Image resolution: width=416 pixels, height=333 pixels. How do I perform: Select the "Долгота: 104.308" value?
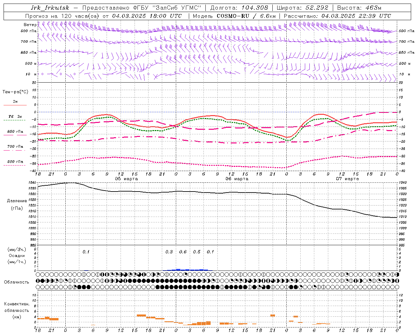[239, 8]
